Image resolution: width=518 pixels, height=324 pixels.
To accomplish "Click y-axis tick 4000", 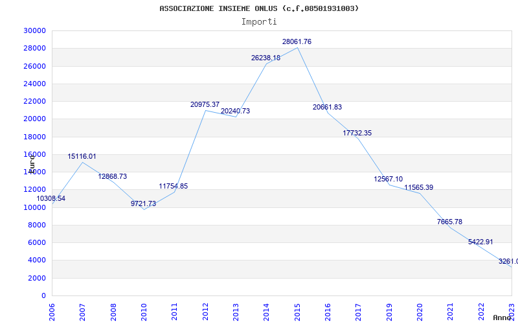I will pyautogui.click(x=36, y=260).
